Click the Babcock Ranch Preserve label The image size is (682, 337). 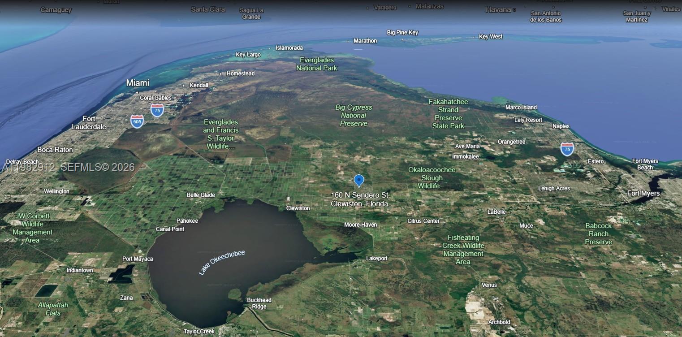point(598,234)
